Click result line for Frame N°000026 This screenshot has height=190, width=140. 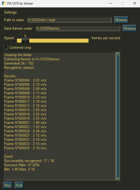pyautogui.click(x=25, y=131)
